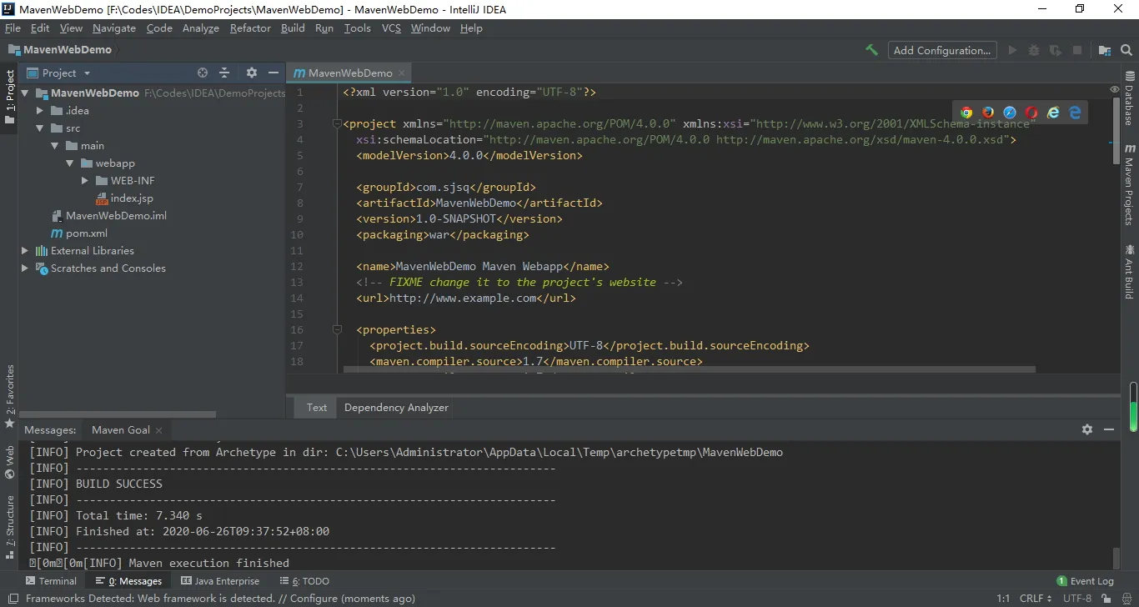
Task: Expand External Libraries node
Action: 25,250
